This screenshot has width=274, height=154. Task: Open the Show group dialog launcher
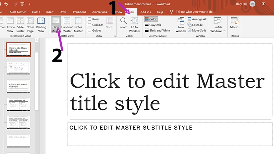114,36
